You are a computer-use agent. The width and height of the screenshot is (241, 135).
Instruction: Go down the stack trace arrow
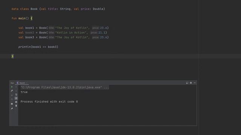pos(16,91)
